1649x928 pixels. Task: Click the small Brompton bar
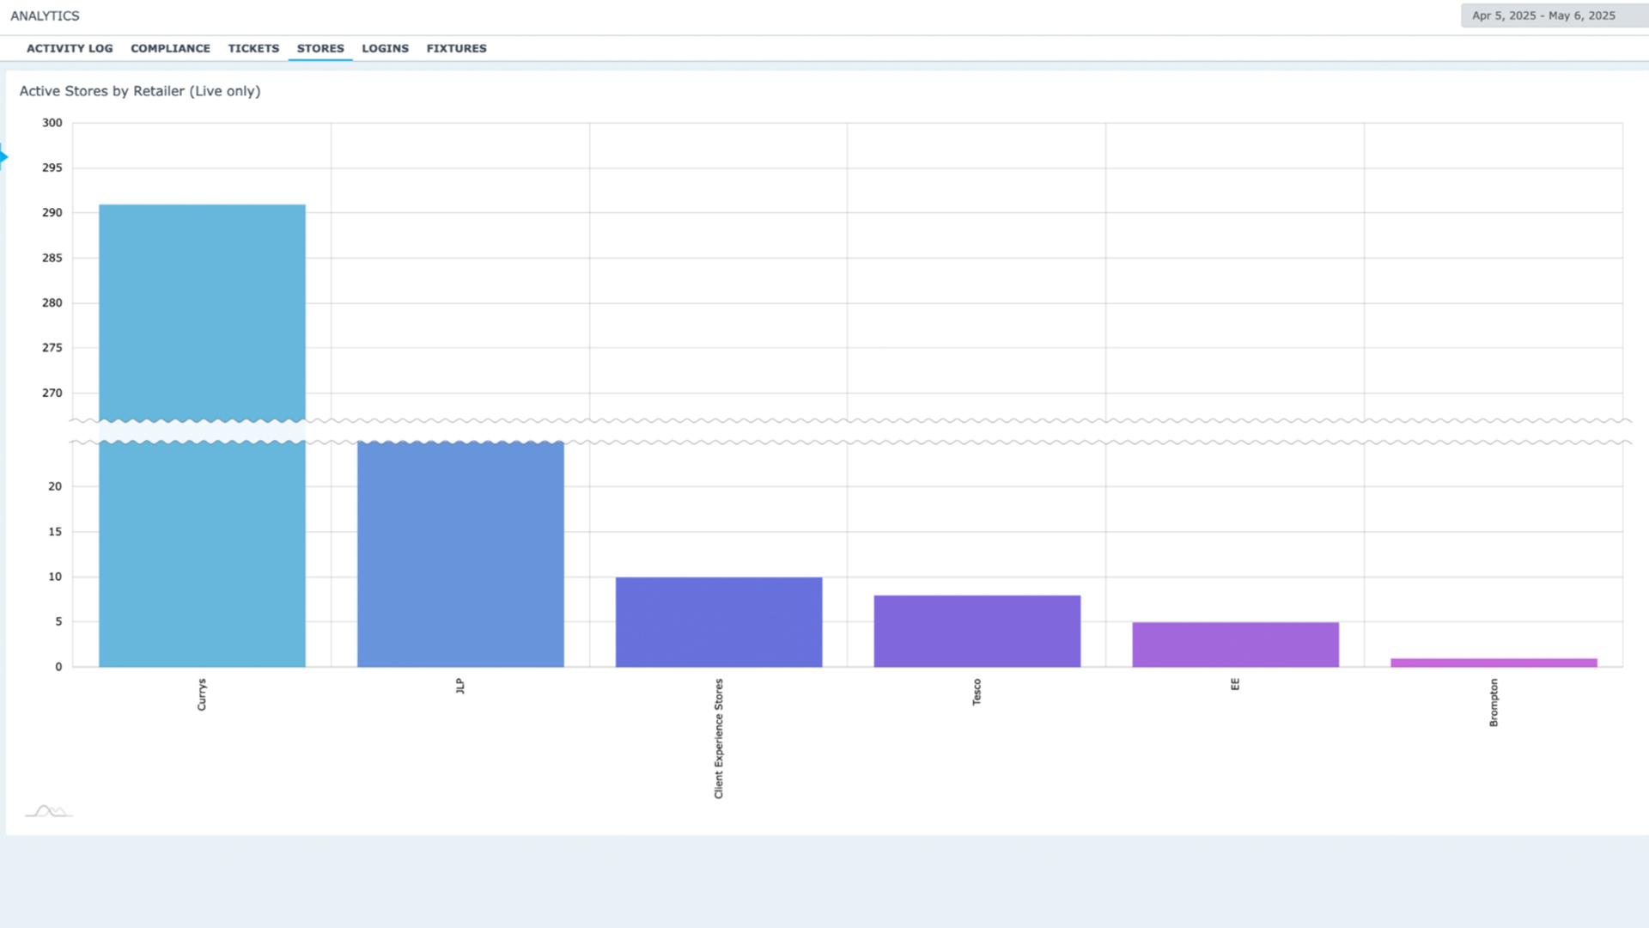(1494, 662)
